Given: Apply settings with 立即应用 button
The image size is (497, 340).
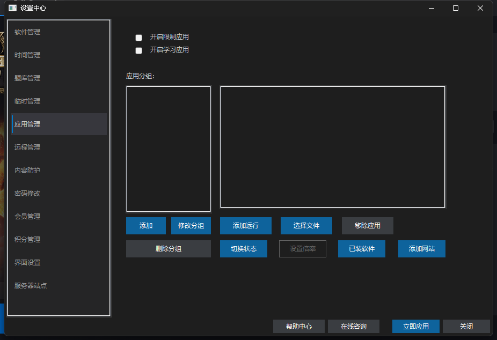Looking at the screenshot, I should coord(416,327).
